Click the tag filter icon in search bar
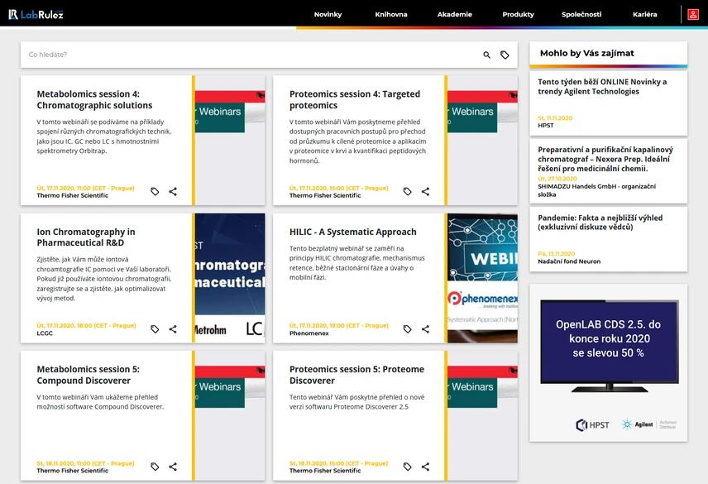 point(505,55)
